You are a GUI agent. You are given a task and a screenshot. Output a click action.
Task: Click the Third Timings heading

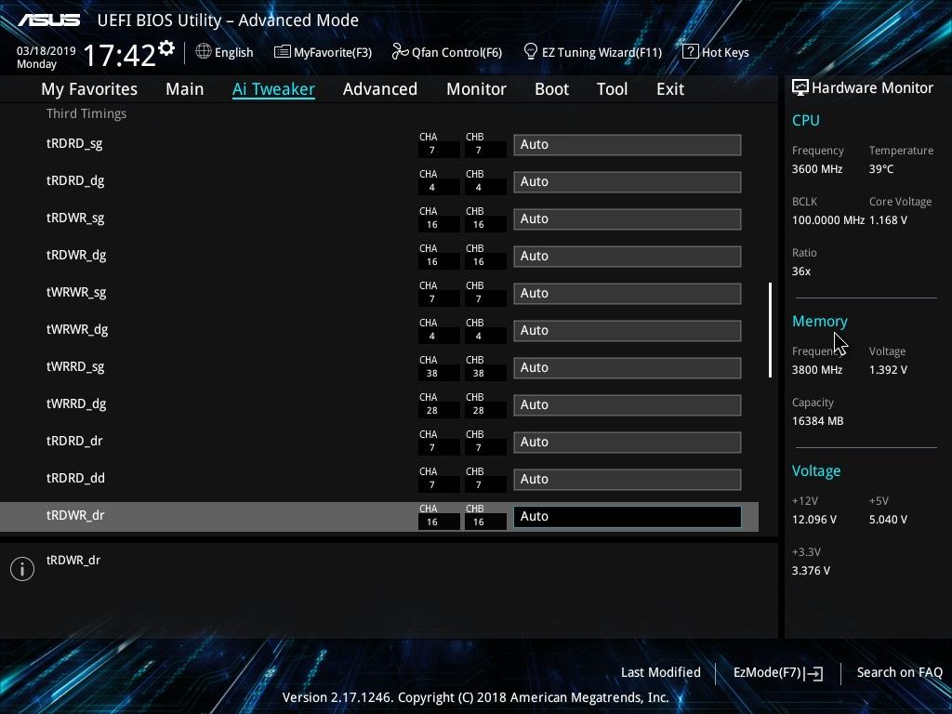tap(86, 113)
